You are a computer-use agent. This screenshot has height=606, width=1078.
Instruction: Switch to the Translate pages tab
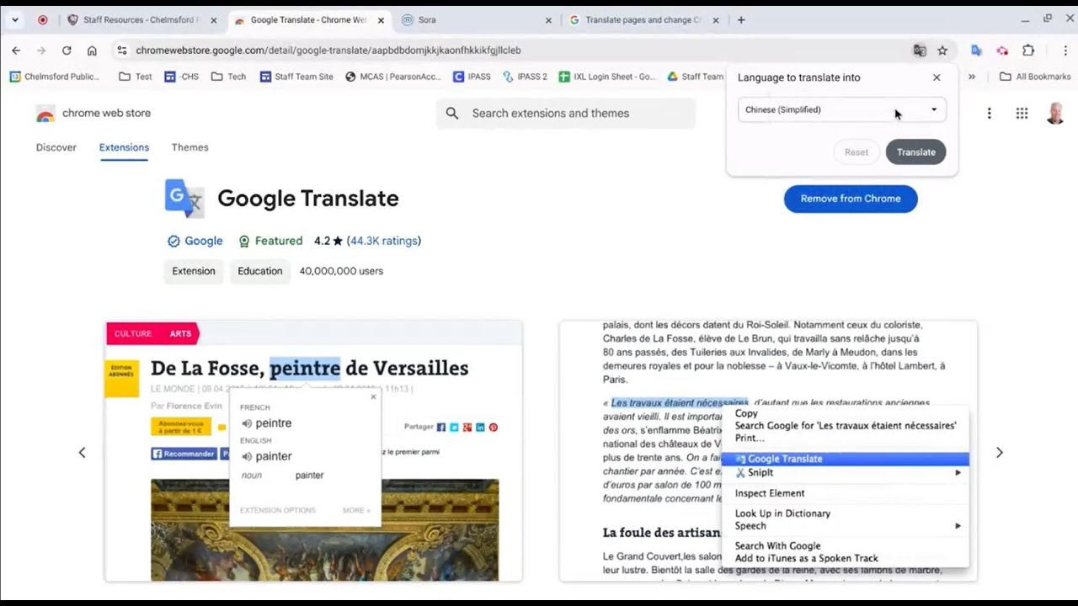[643, 20]
